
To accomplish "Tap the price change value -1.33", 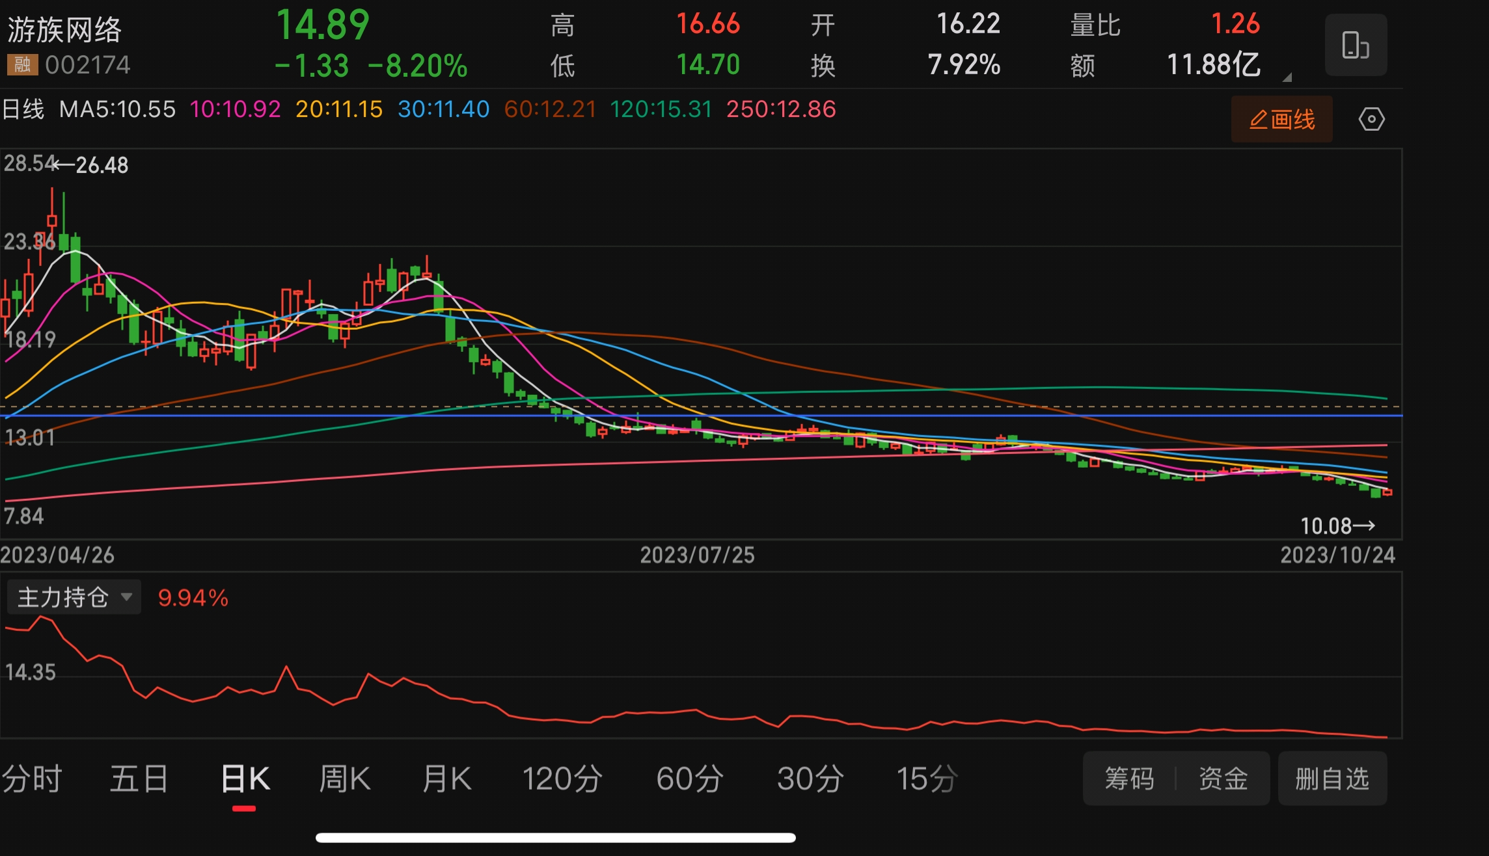I will [312, 66].
